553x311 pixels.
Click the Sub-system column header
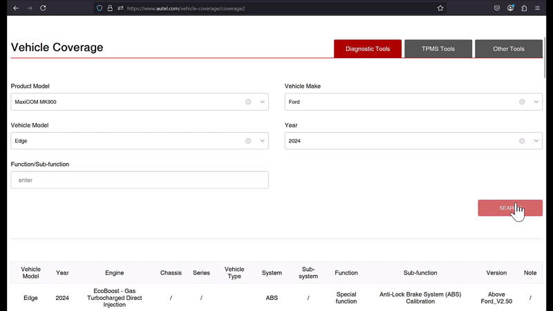tap(308, 272)
